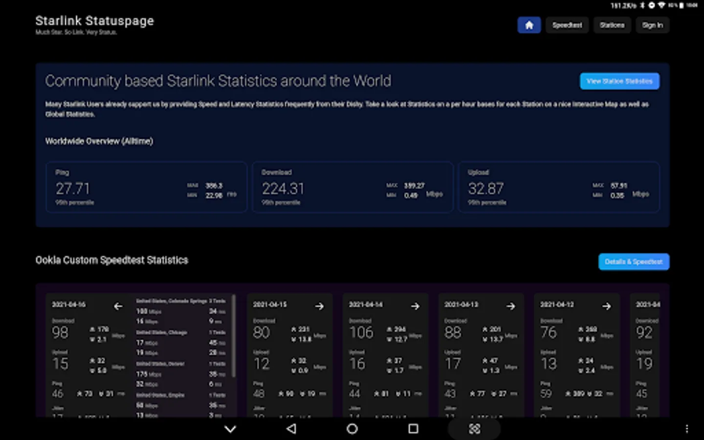The image size is (704, 440).
Task: Click the 2021-04-15 date label
Action: click(270, 304)
